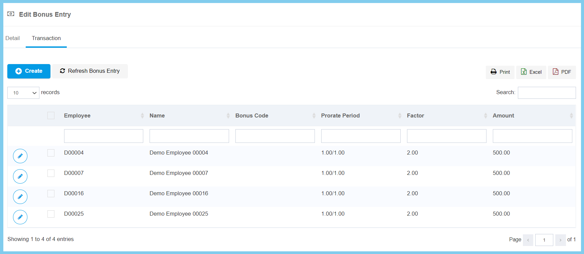This screenshot has height=254, width=584.
Task: Go to next page arrow
Action: coord(560,240)
